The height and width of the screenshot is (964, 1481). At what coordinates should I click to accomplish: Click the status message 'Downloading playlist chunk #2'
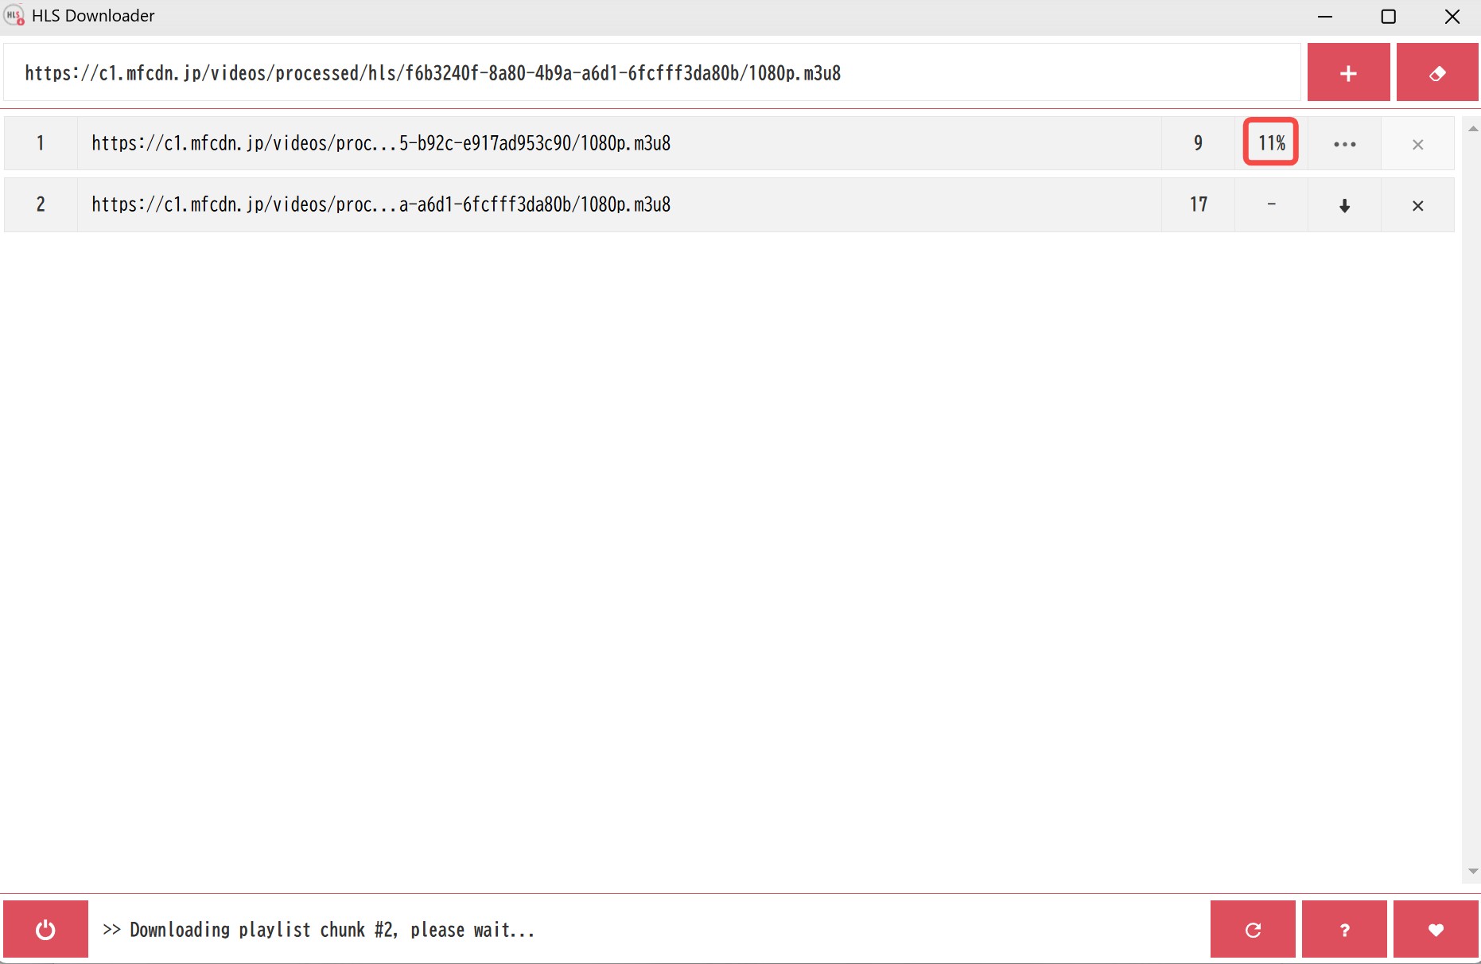click(x=318, y=930)
